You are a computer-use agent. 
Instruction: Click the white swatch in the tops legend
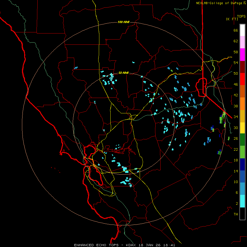[x=242, y=30]
